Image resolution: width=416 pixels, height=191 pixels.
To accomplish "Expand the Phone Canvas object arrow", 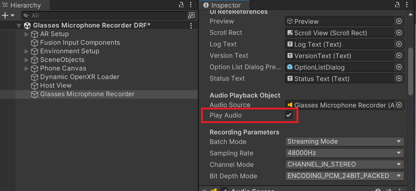I will point(26,69).
